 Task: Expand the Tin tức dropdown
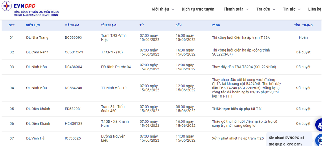(291, 9)
